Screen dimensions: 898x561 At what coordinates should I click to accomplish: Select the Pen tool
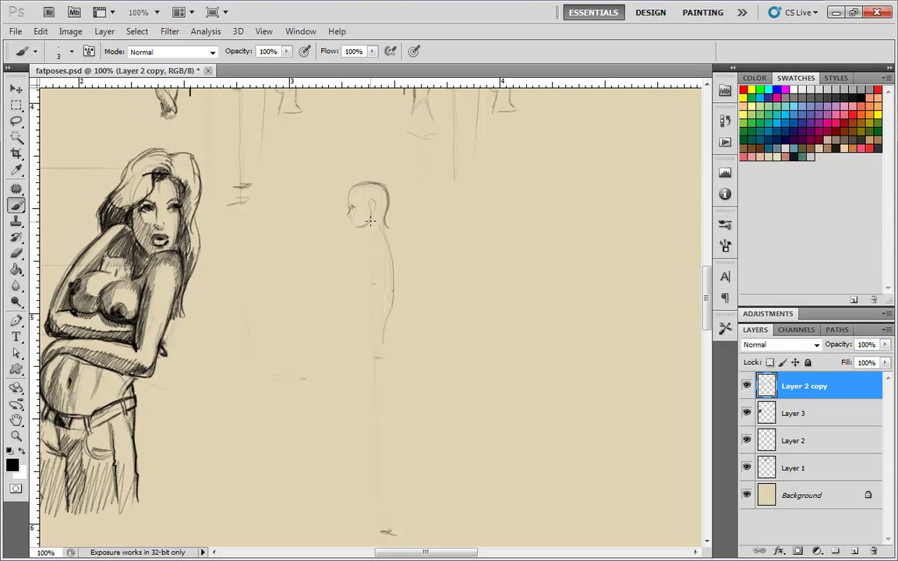click(16, 321)
